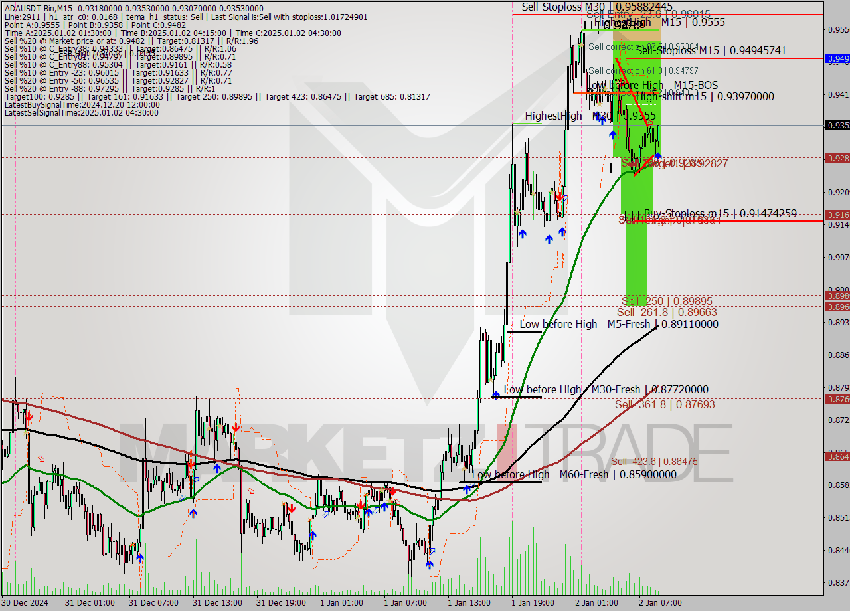850x611 pixels.
Task: Click the '31 Dec 19:00' time axis label
Action: (x=280, y=603)
